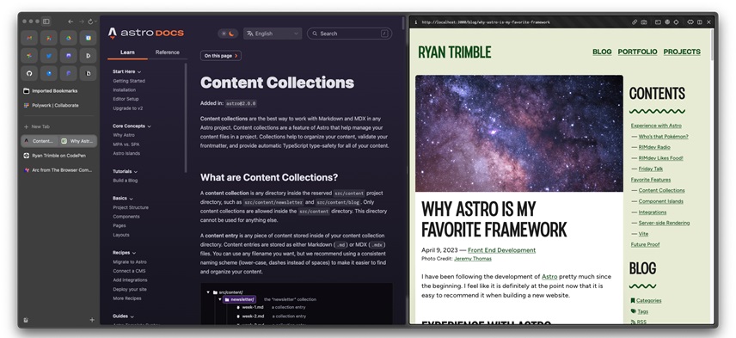Open Deploy your site docs link
This screenshot has width=736, height=338.
click(130, 289)
